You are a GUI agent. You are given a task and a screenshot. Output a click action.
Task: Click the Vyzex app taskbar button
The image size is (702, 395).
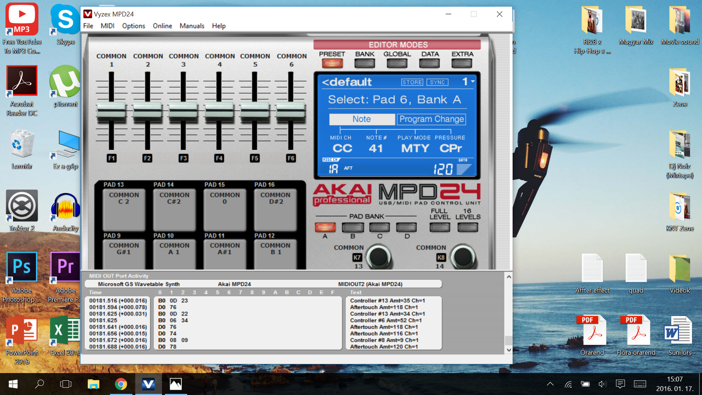[148, 384]
